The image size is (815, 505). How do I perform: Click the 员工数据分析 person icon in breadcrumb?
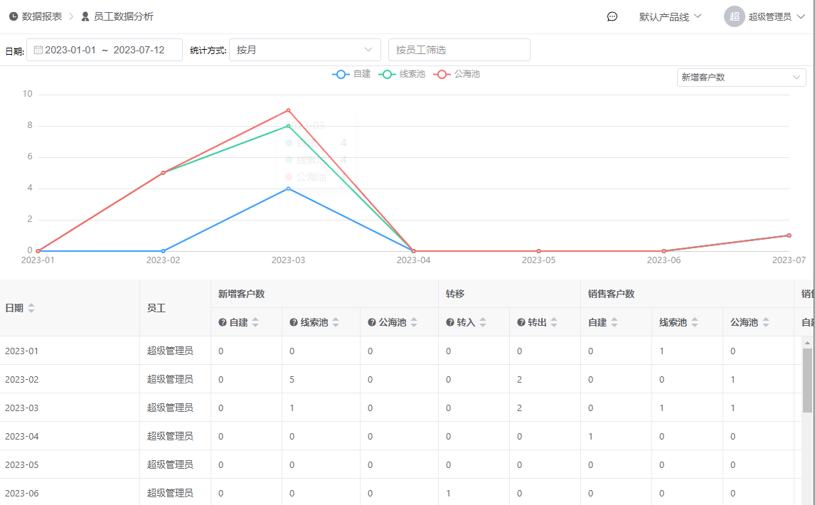click(x=85, y=16)
